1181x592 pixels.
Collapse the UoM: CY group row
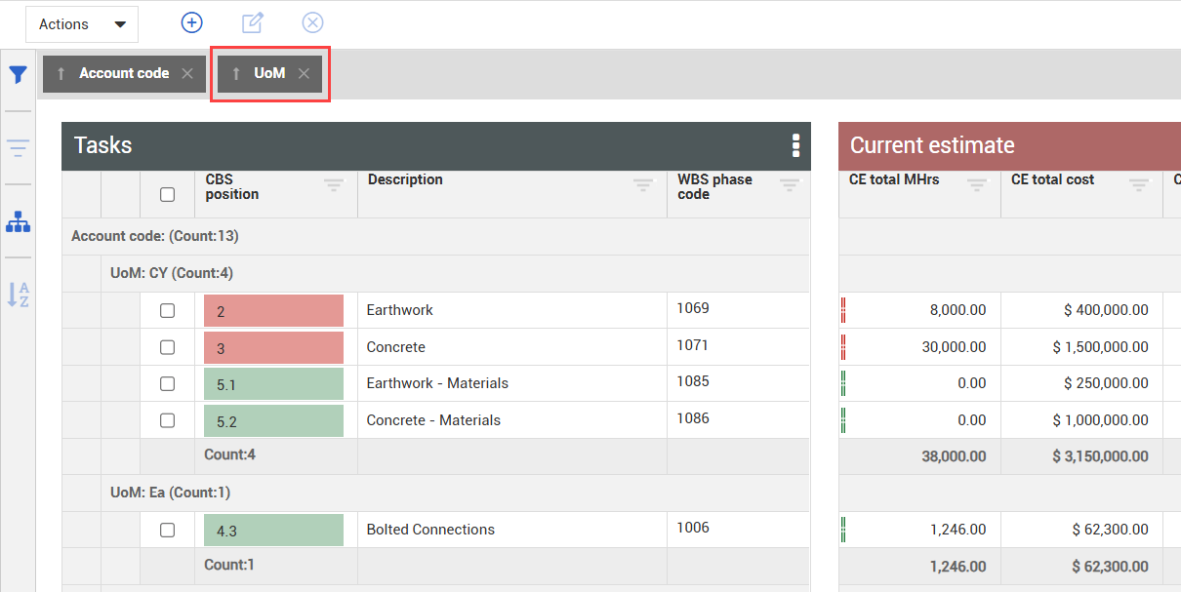[x=172, y=273]
